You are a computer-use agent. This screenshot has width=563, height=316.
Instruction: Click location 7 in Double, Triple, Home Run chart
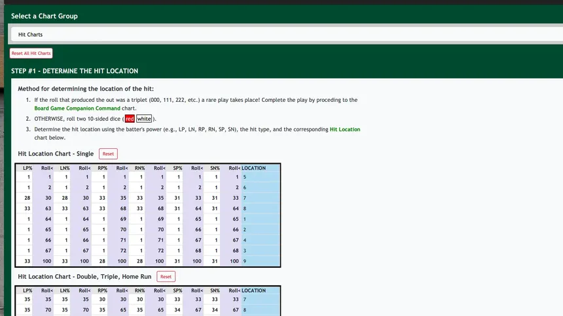(x=245, y=300)
